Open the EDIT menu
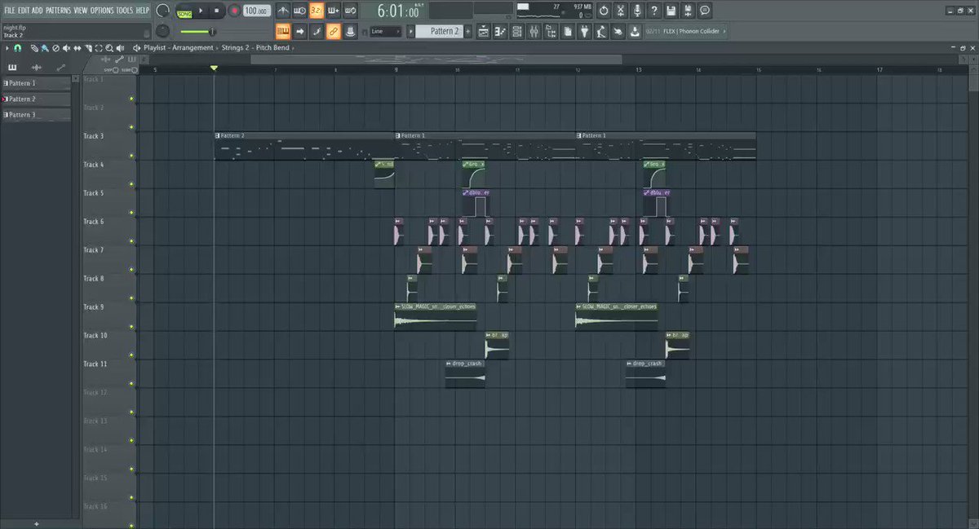 click(x=24, y=10)
